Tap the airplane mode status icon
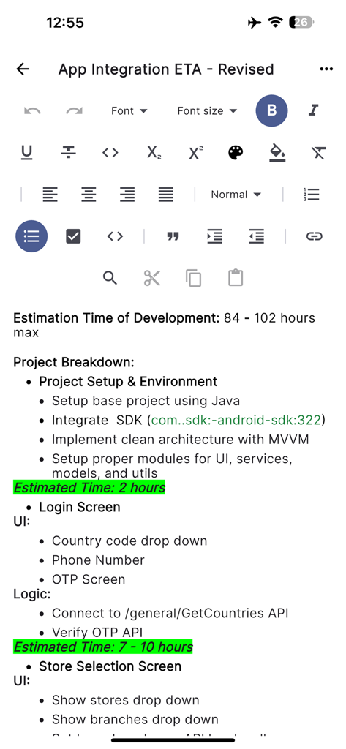 [255, 22]
